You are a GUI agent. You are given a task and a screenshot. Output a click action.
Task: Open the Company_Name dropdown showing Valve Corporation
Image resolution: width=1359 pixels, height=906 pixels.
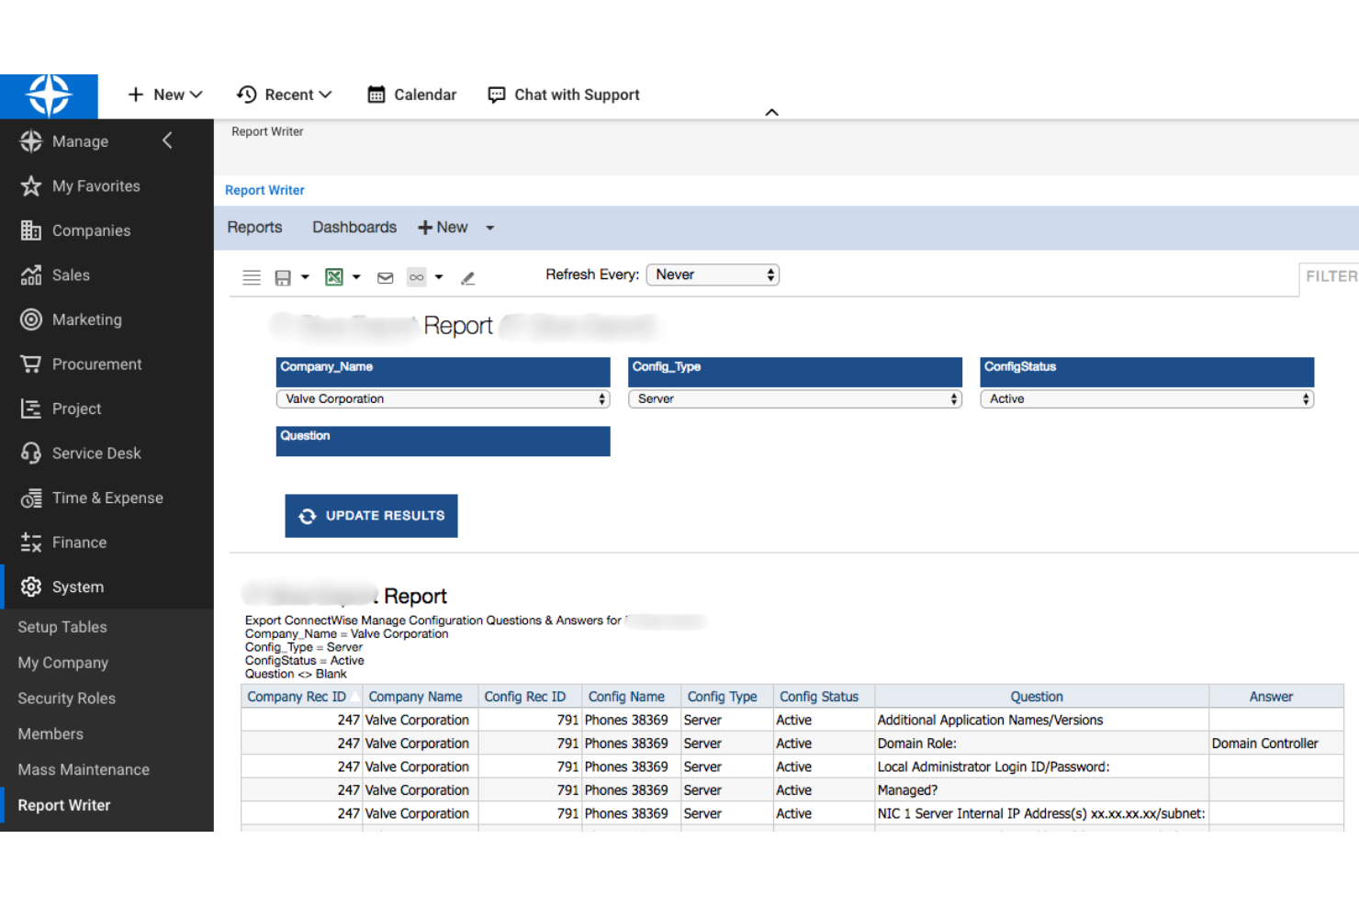(x=443, y=398)
